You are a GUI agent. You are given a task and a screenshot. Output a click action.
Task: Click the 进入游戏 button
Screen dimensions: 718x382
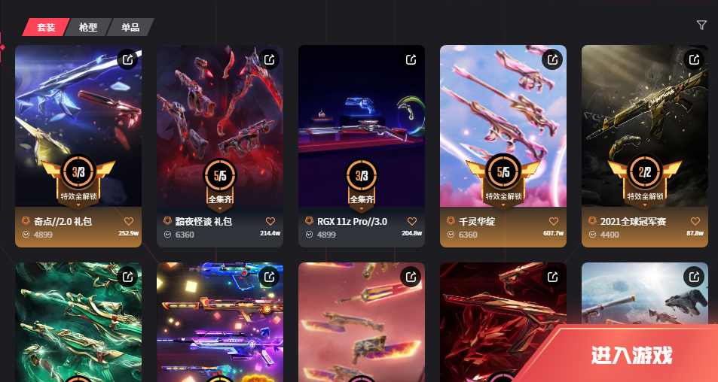coord(631,355)
